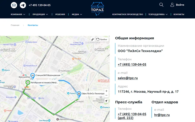This screenshot has width=195, height=122.
Task: Expand the Техподдержка dropdown menu
Action: pyautogui.click(x=158, y=14)
